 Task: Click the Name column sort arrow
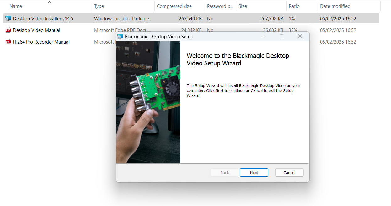tap(49, 2)
